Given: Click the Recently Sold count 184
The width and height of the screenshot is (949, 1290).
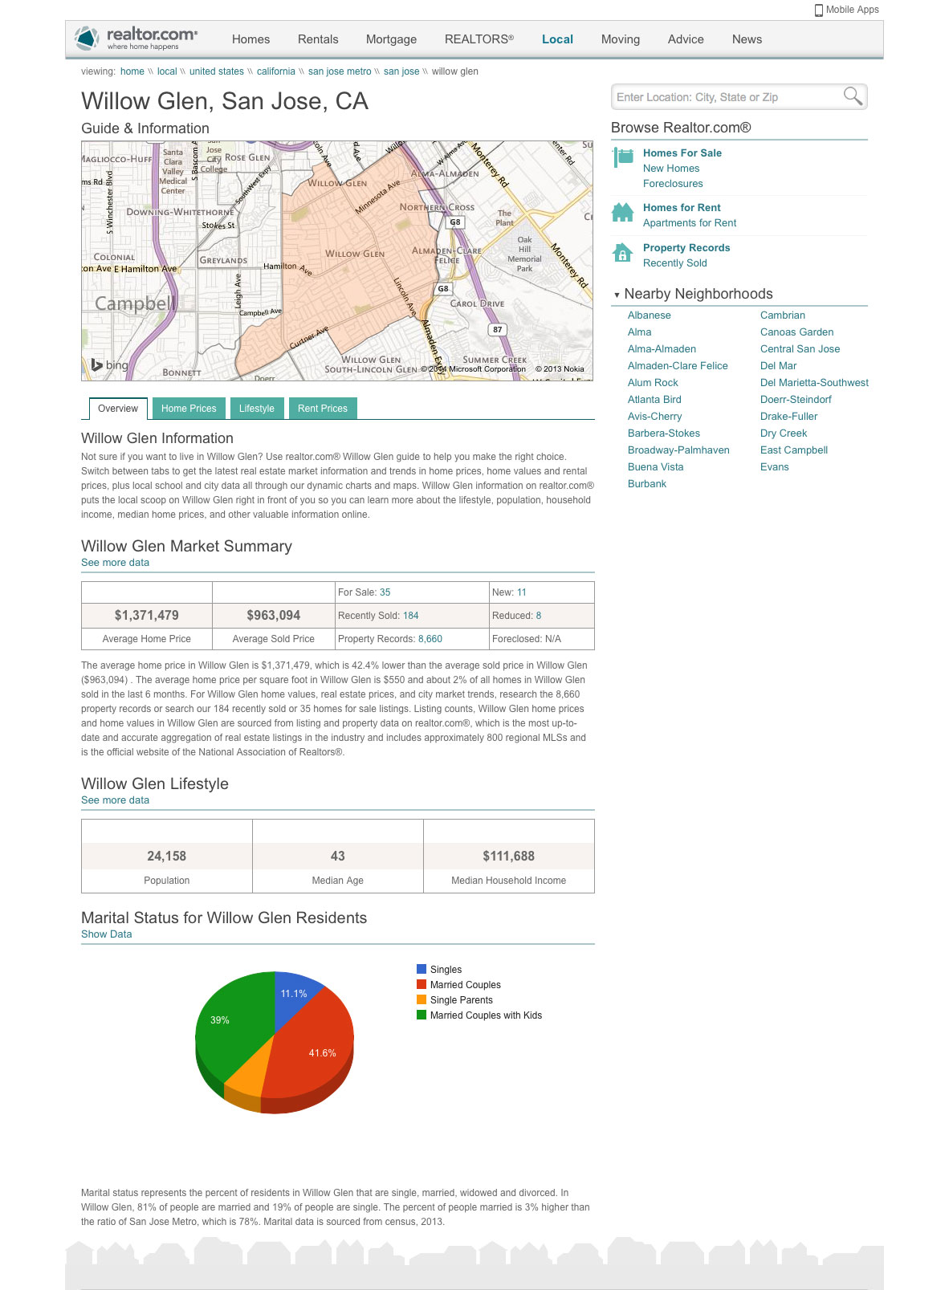Looking at the screenshot, I should [x=411, y=616].
